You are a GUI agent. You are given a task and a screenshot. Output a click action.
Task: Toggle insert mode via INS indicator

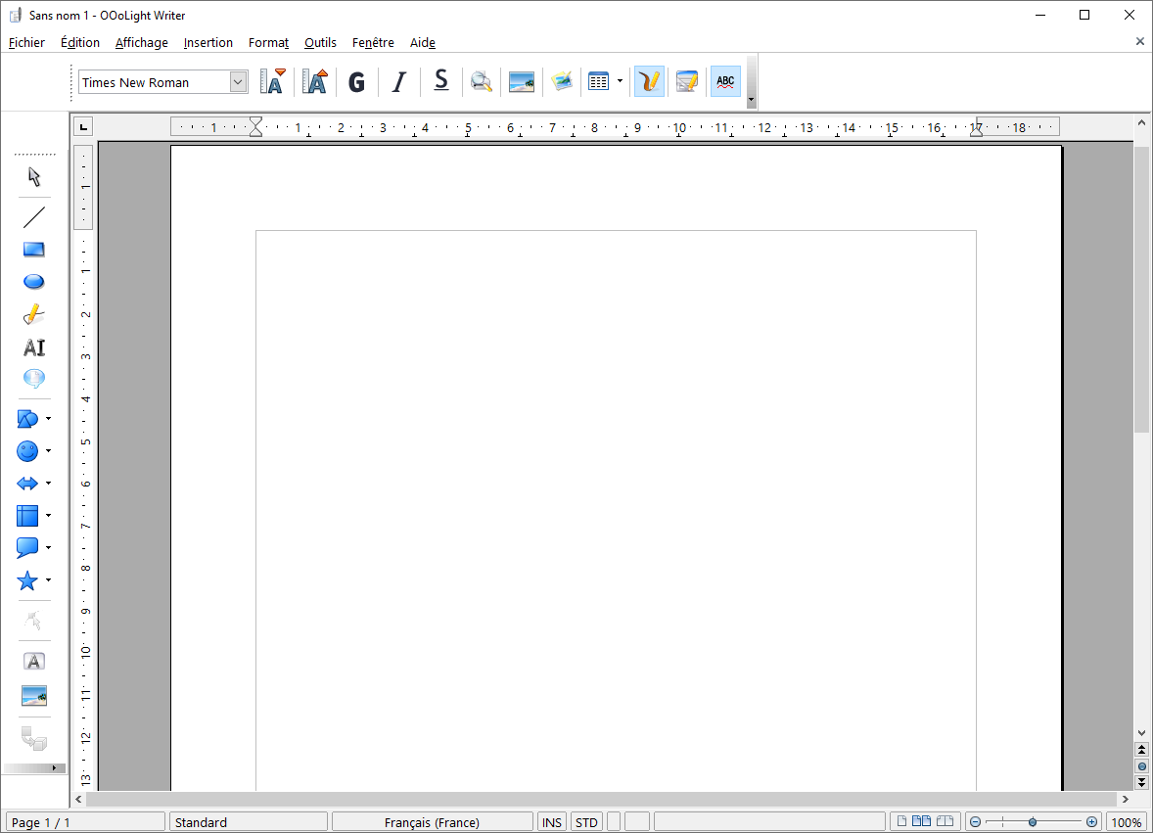coord(551,821)
